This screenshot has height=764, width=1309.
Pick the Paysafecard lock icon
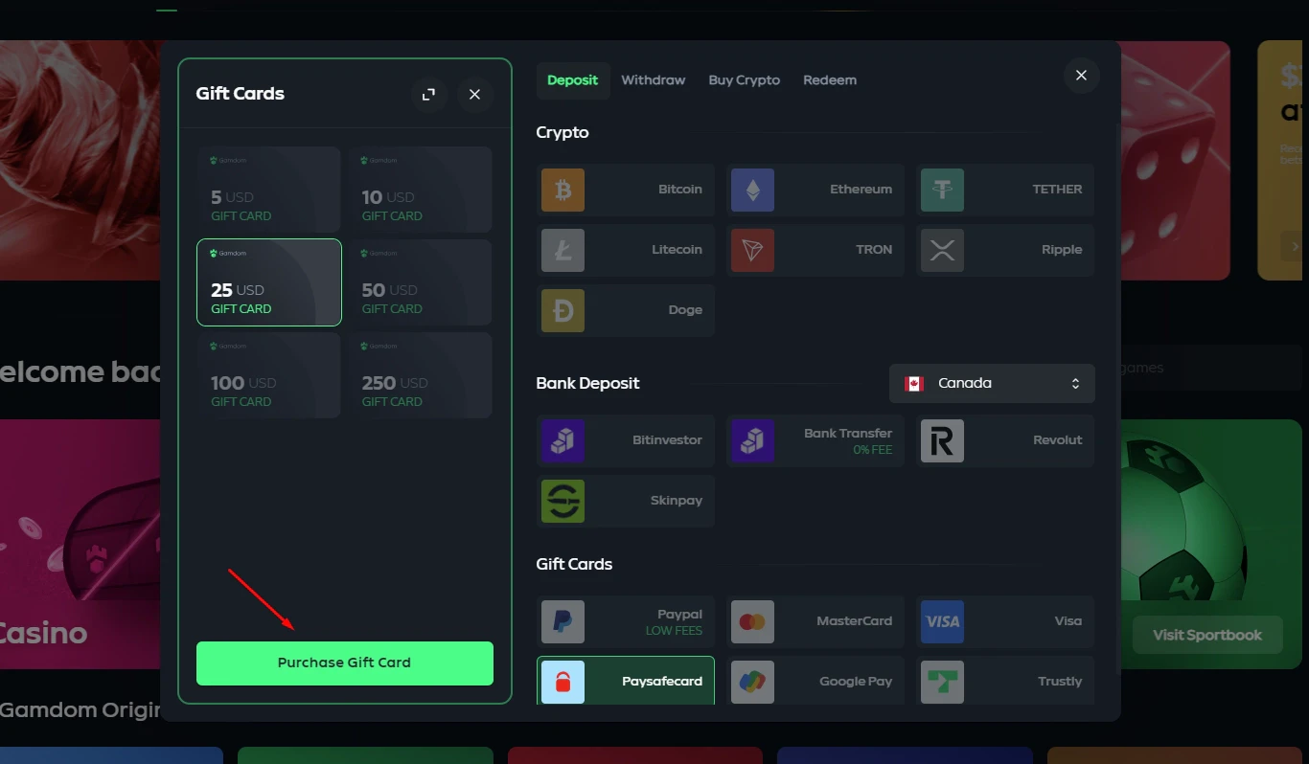point(563,682)
